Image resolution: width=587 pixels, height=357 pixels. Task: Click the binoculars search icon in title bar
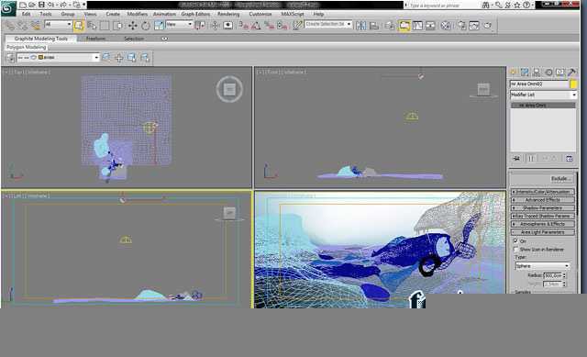pos(486,5)
